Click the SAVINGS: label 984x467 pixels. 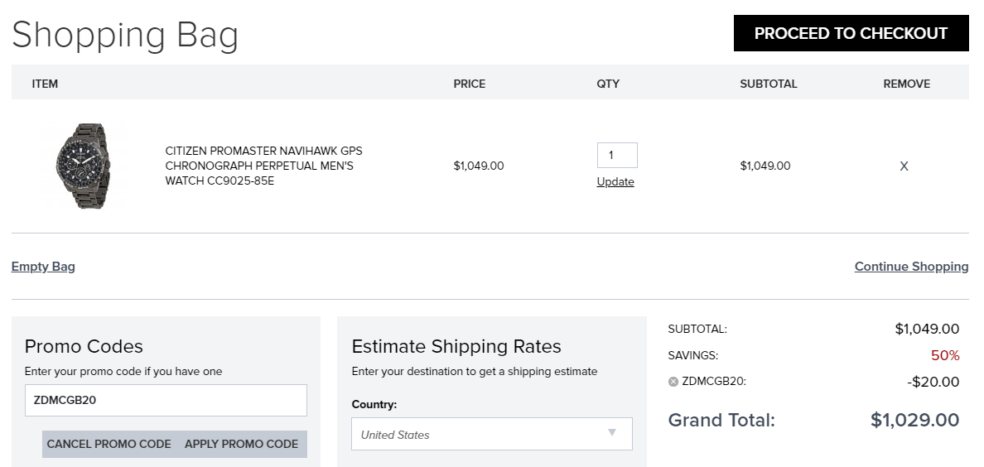click(x=692, y=355)
